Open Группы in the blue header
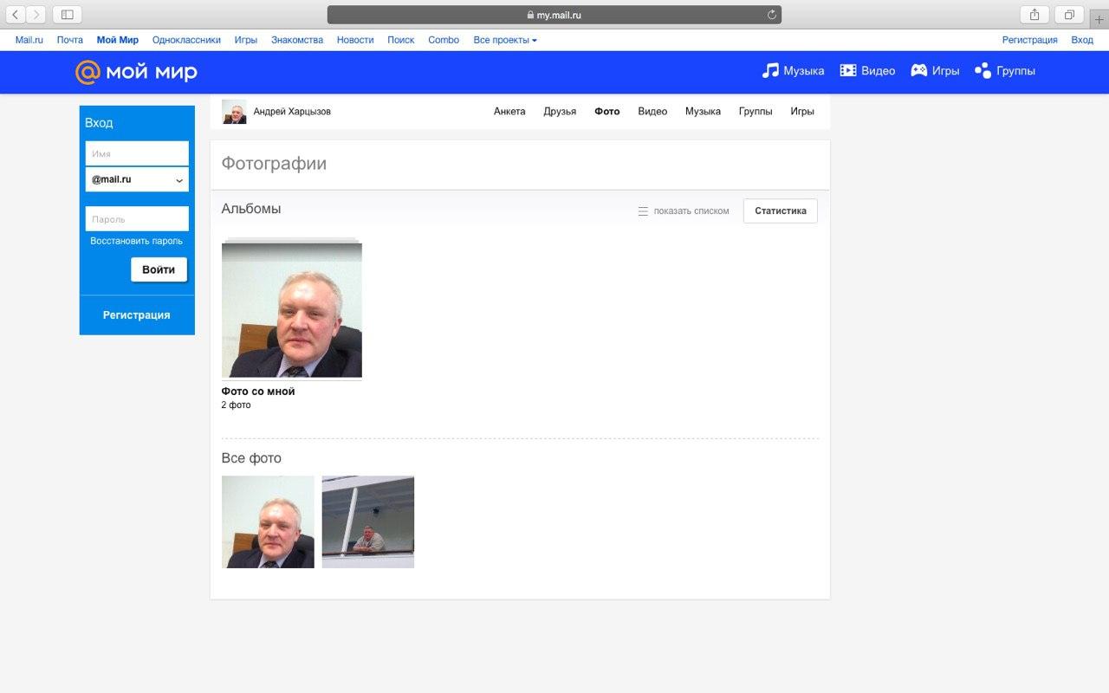Image resolution: width=1109 pixels, height=693 pixels. pos(1005,71)
